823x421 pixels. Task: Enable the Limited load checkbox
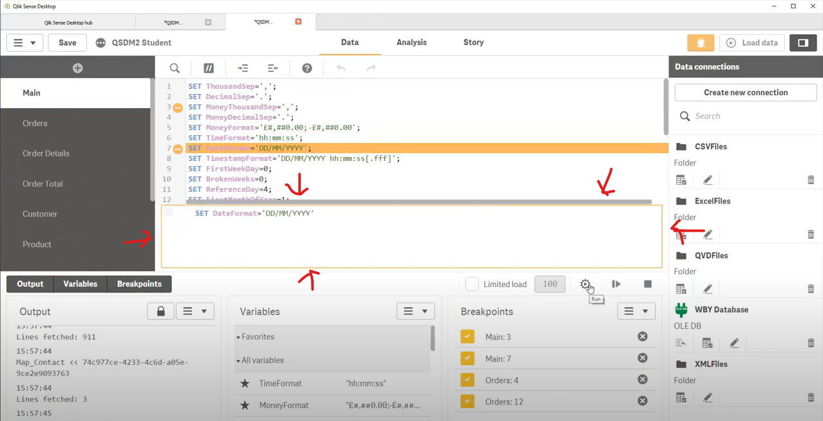tap(472, 284)
